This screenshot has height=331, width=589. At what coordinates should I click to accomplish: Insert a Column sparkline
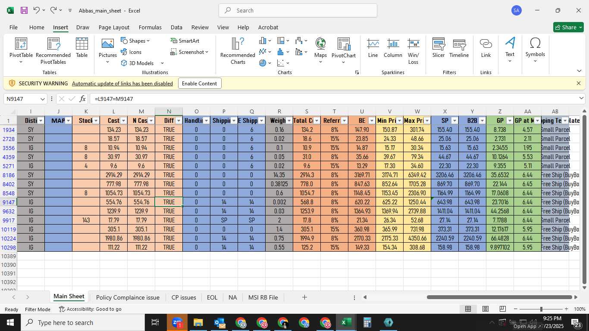(x=393, y=47)
